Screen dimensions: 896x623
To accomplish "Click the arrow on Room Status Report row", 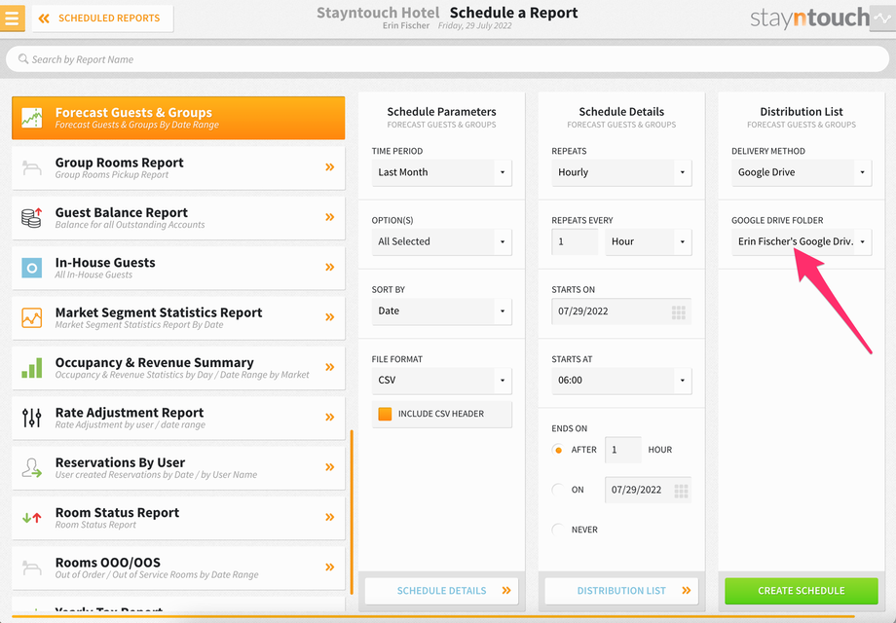I will pyautogui.click(x=330, y=517).
